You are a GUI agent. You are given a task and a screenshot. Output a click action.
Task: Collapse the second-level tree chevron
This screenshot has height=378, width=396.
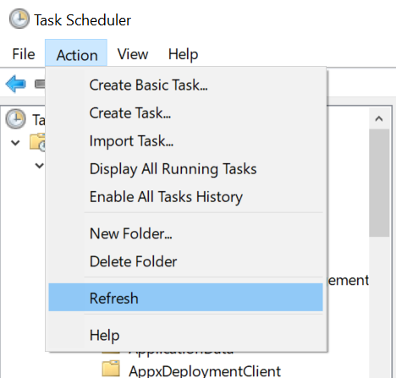point(39,165)
